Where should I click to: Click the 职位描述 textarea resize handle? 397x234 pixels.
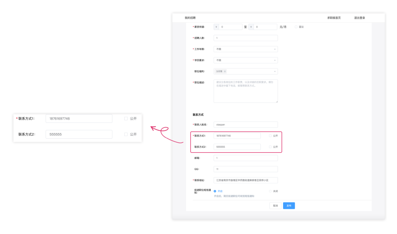tap(277, 102)
